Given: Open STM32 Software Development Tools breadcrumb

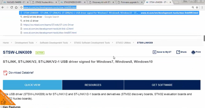Looking at the screenshot, I should point(92,43).
